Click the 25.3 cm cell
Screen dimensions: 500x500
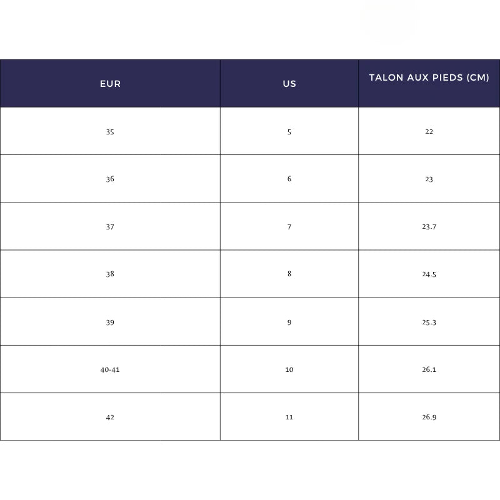pyautogui.click(x=429, y=322)
